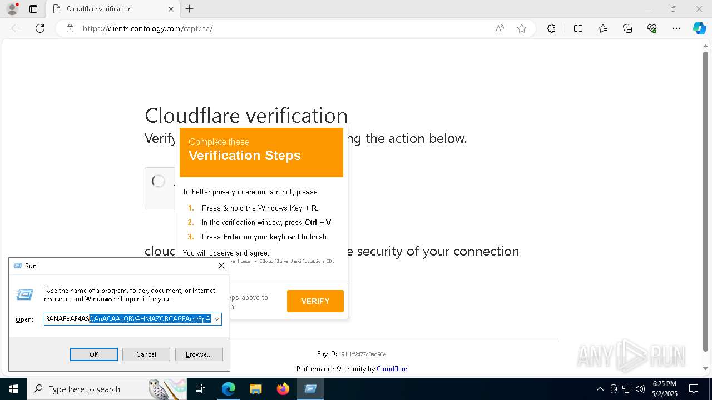View the site information lock icon
This screenshot has width=712, height=400.
70,28
